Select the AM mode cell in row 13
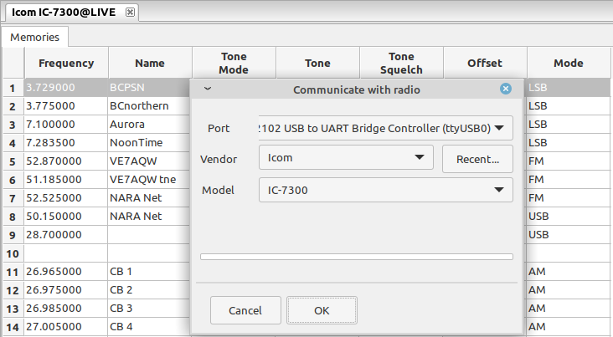Viewport: 613px width, 337px height. pyautogui.click(x=569, y=308)
